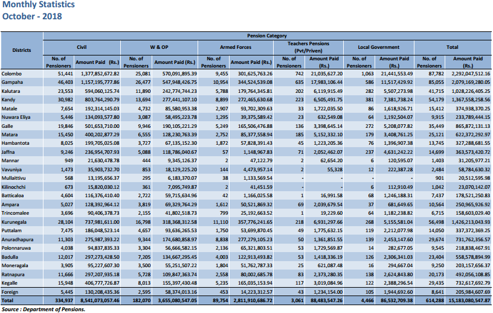The height and width of the screenshot is (313, 493).
Task: Select the Kilinochchi row label
Action: tap(13, 187)
